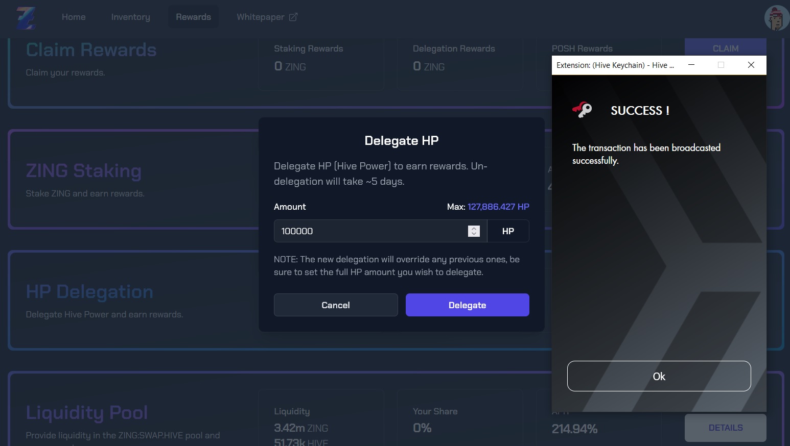Viewport: 790px width, 446px height.
Task: Click the HP unit label beside amount
Action: [508, 231]
